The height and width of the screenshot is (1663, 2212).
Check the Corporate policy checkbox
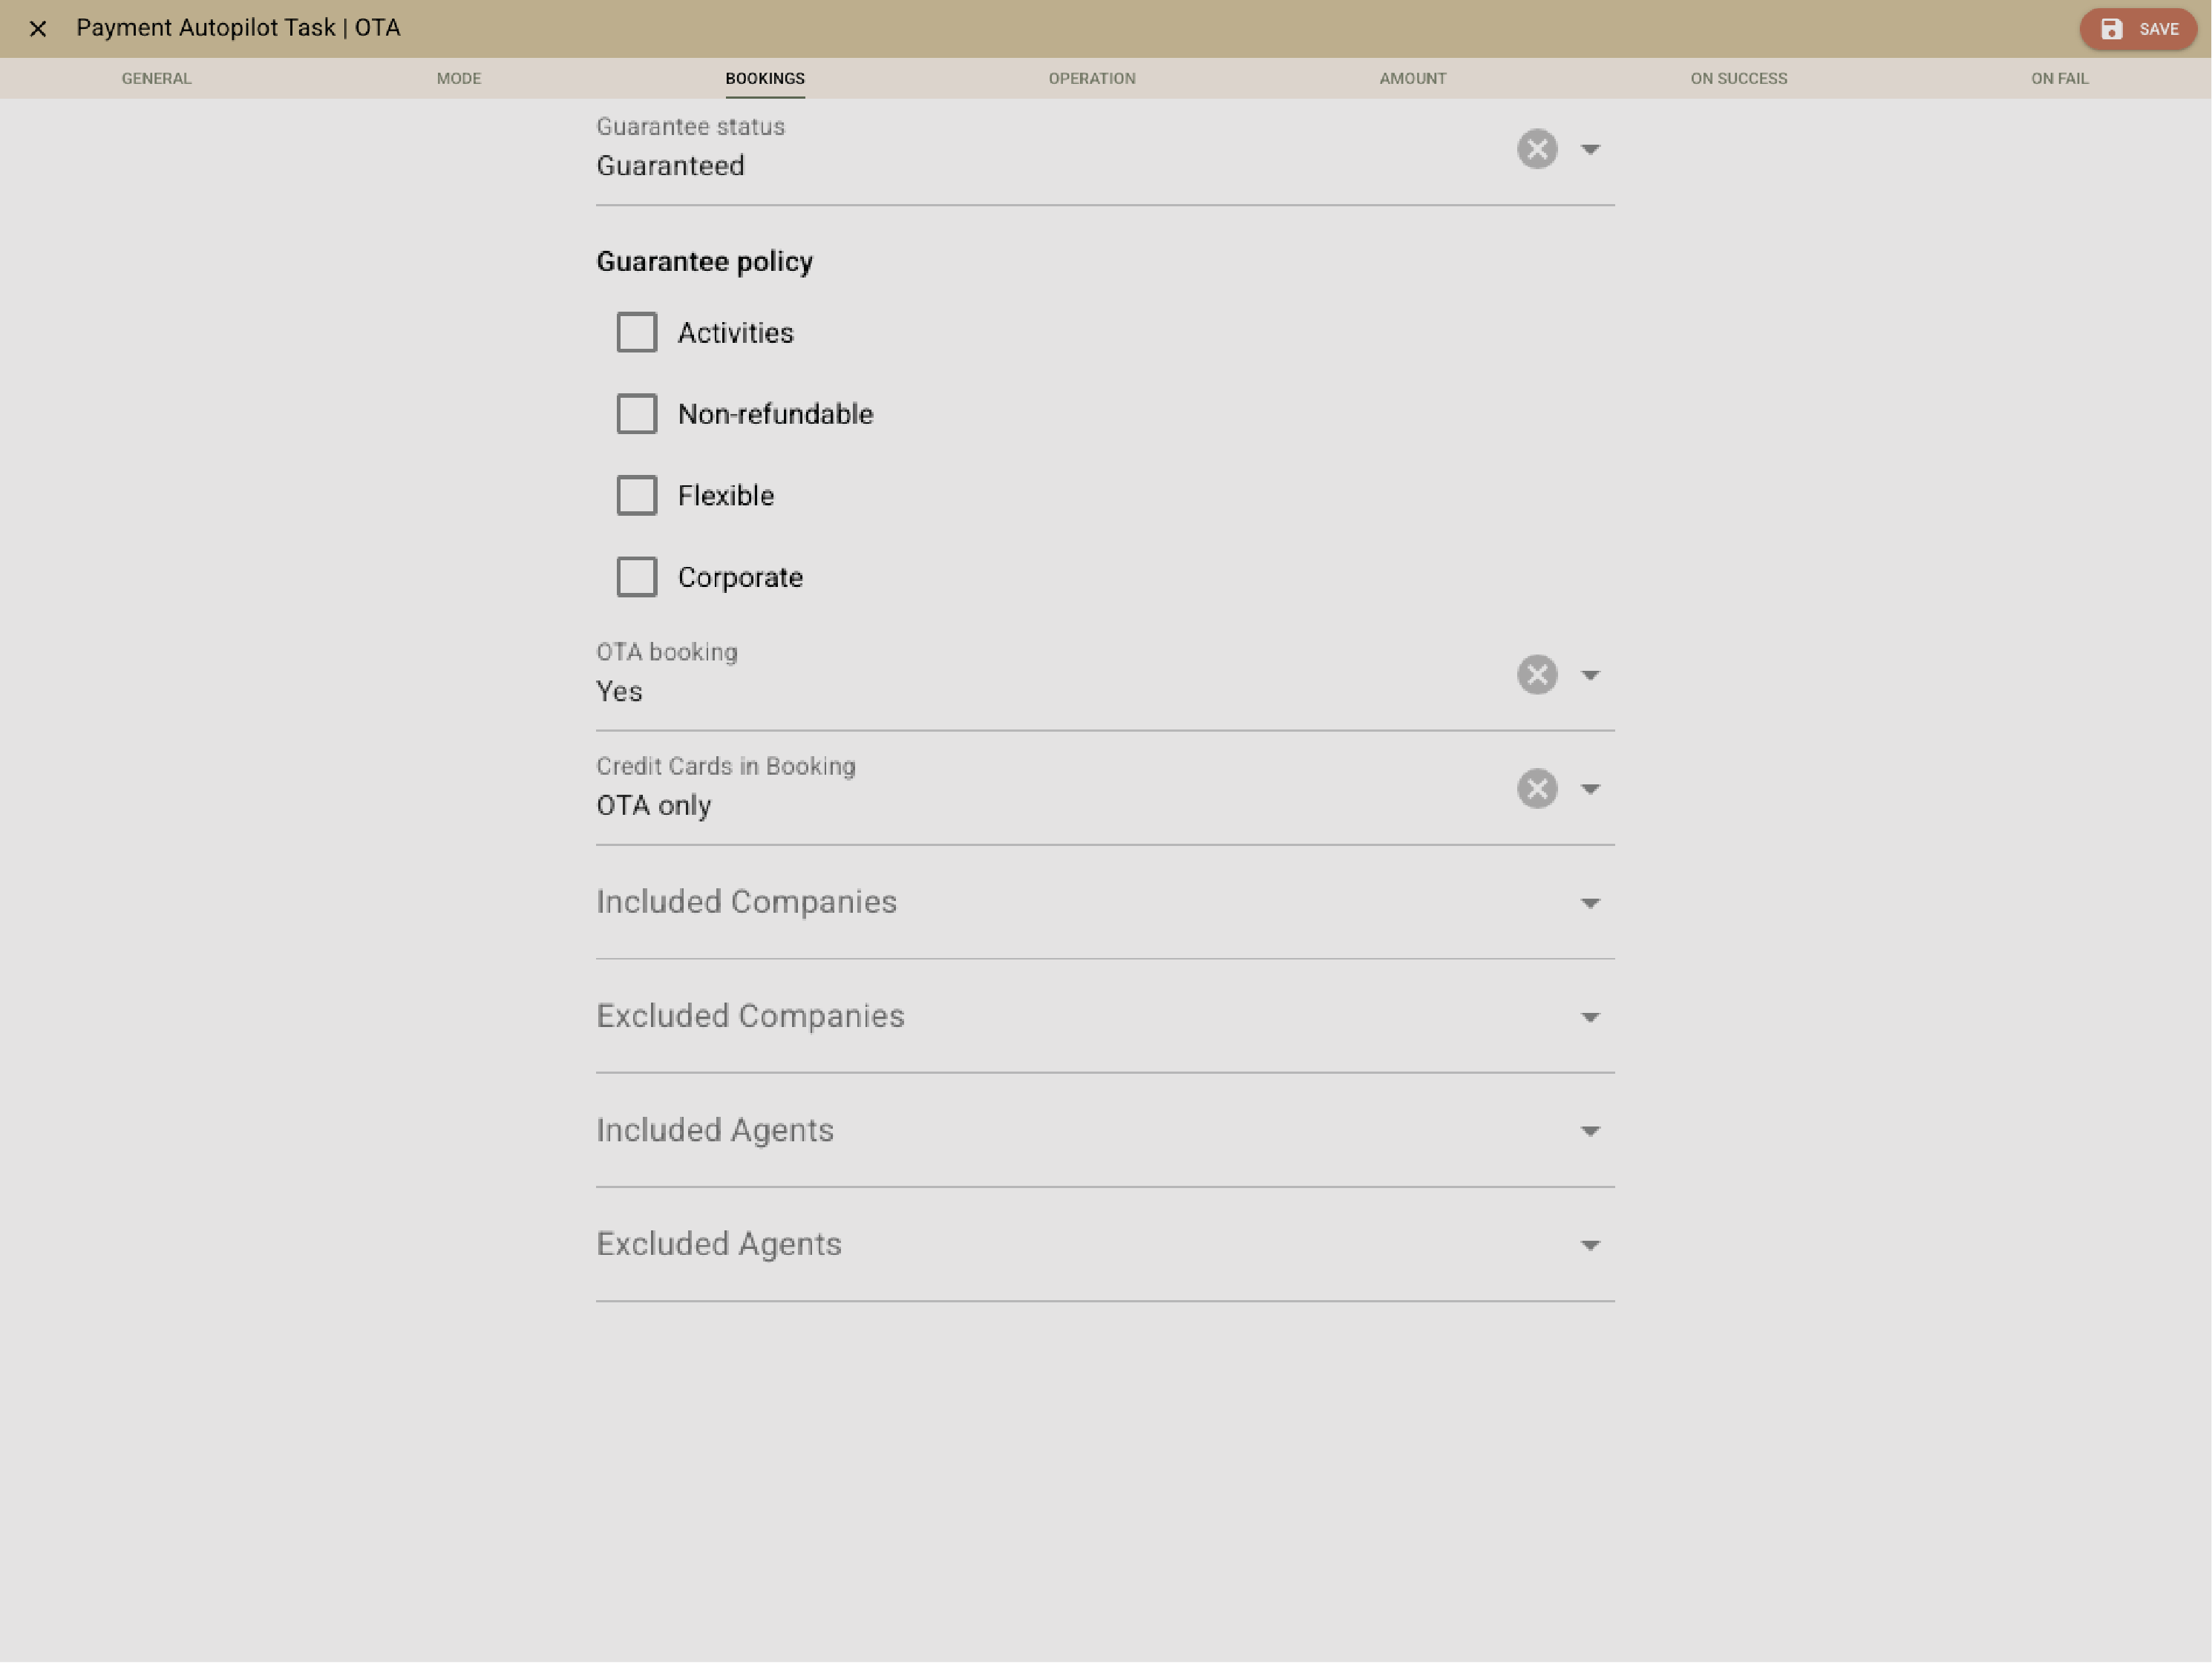(x=637, y=576)
